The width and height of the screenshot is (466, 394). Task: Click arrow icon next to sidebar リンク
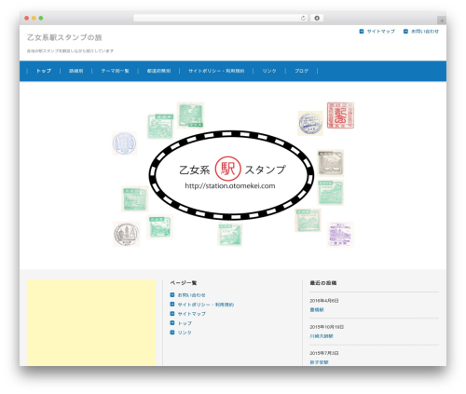pyautogui.click(x=172, y=333)
